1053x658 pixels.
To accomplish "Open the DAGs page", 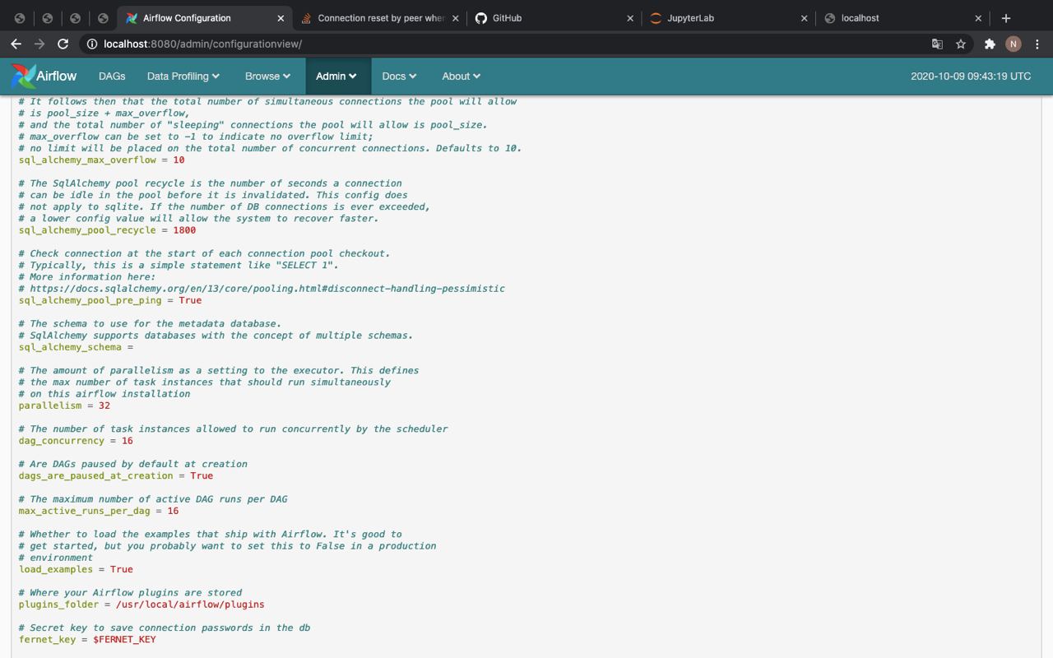I will [112, 76].
